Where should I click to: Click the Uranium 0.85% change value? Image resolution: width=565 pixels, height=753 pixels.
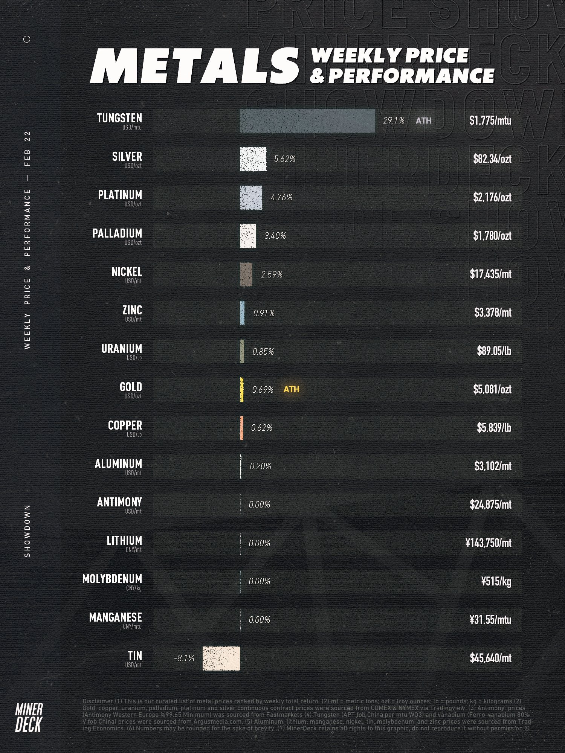coord(263,352)
